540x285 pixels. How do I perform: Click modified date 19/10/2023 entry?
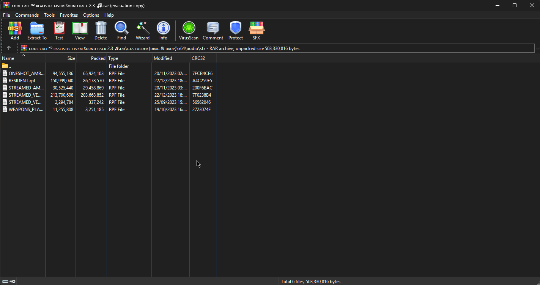tap(171, 110)
